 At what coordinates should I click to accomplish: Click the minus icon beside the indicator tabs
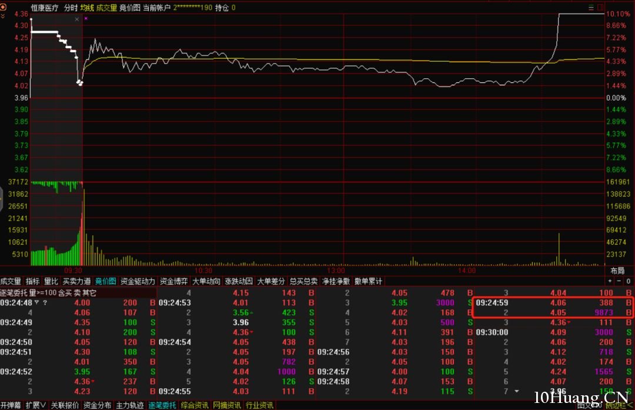pos(618,281)
